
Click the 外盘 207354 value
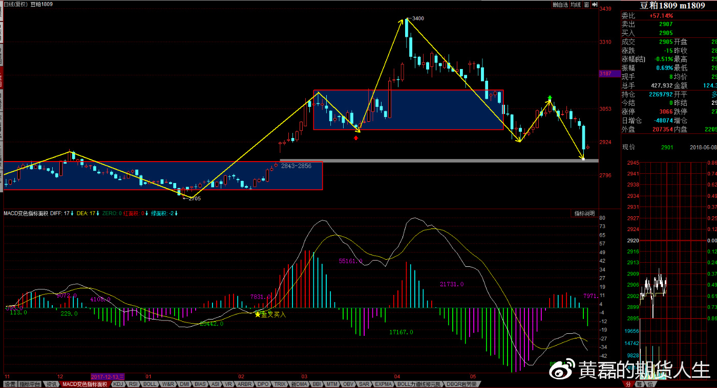click(x=662, y=129)
